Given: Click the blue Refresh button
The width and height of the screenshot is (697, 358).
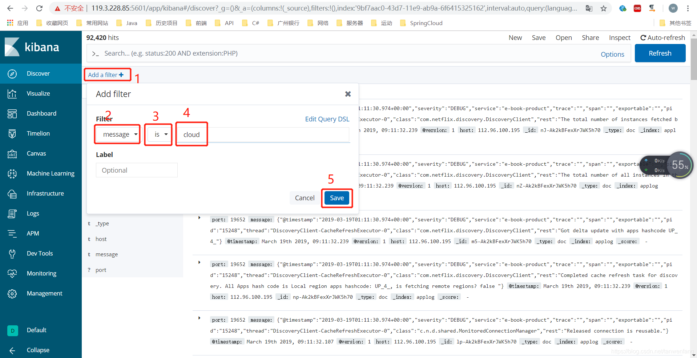Looking at the screenshot, I should click(x=660, y=53).
